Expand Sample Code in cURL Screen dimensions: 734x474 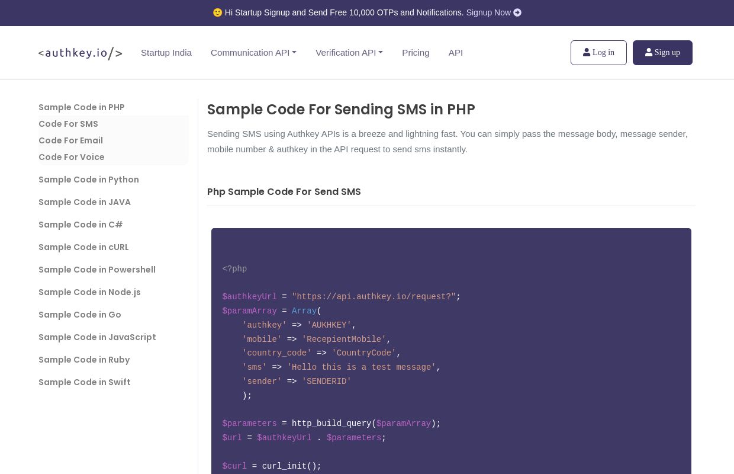(83, 247)
